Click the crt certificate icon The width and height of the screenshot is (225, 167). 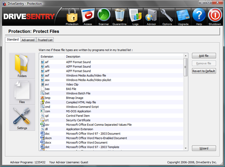[43, 120]
